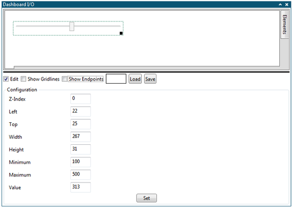Viewport: 292px width, 208px height.
Task: Open the Elements side tab
Action: tap(284, 24)
